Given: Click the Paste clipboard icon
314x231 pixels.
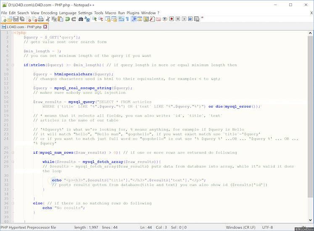Looking at the screenshot, I should tap(60, 19).
